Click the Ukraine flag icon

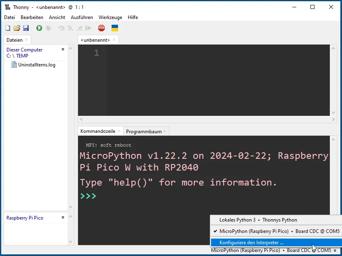coord(115,28)
